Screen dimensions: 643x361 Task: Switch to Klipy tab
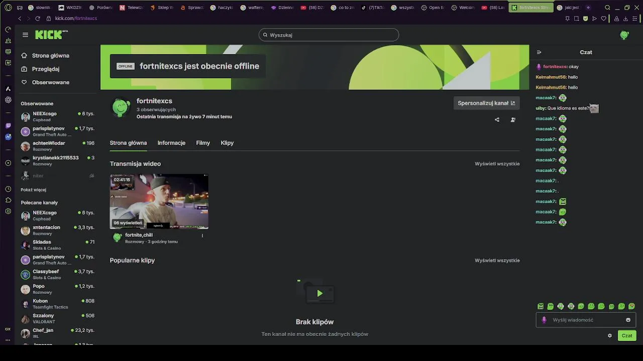tap(227, 143)
